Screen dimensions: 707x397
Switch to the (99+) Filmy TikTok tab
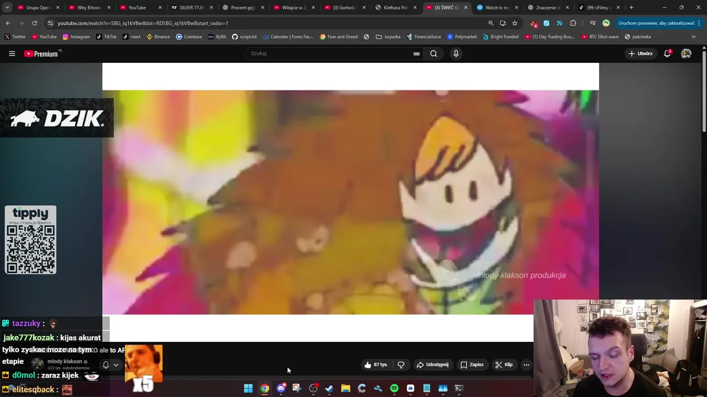coord(599,8)
